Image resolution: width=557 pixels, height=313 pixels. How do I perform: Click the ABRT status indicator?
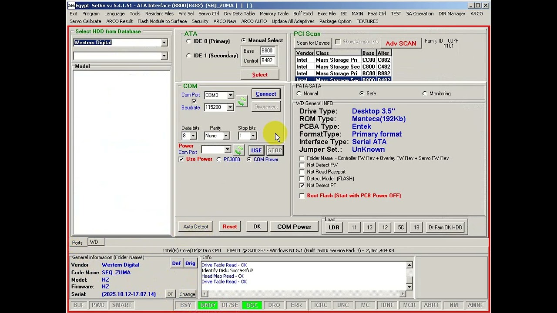(x=431, y=305)
